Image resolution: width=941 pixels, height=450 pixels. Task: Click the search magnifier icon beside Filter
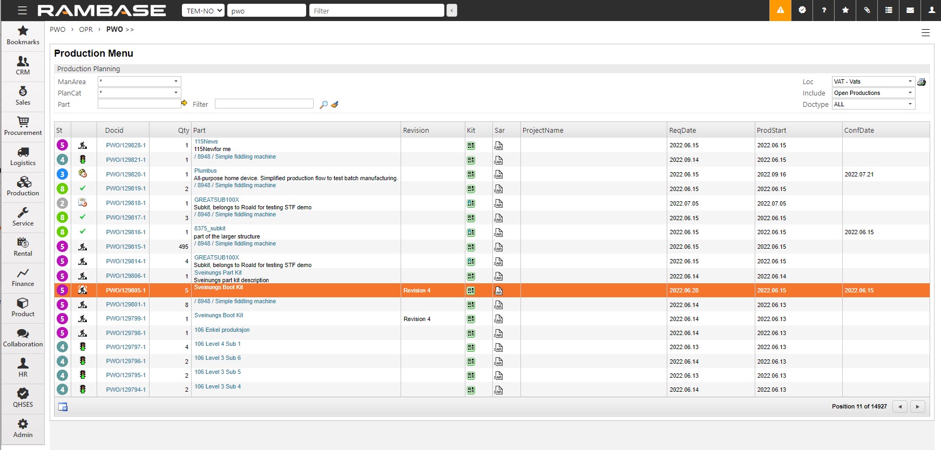pyautogui.click(x=323, y=105)
